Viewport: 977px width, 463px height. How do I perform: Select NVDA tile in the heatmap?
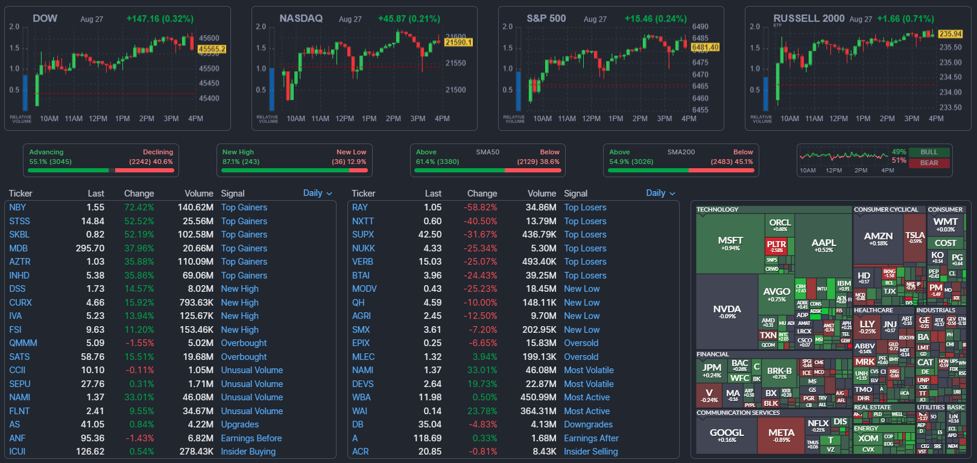tap(727, 312)
